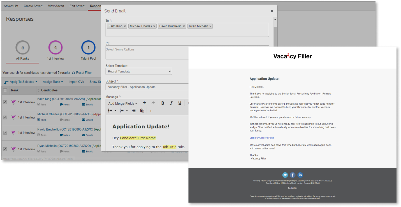401x207 pixels.
Task: Uncheck Faith King's row checkbox
Action: point(5,102)
